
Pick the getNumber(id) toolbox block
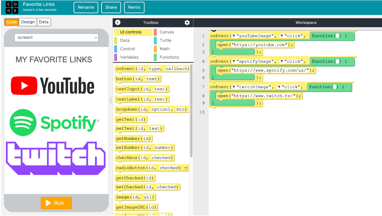[x=134, y=139]
